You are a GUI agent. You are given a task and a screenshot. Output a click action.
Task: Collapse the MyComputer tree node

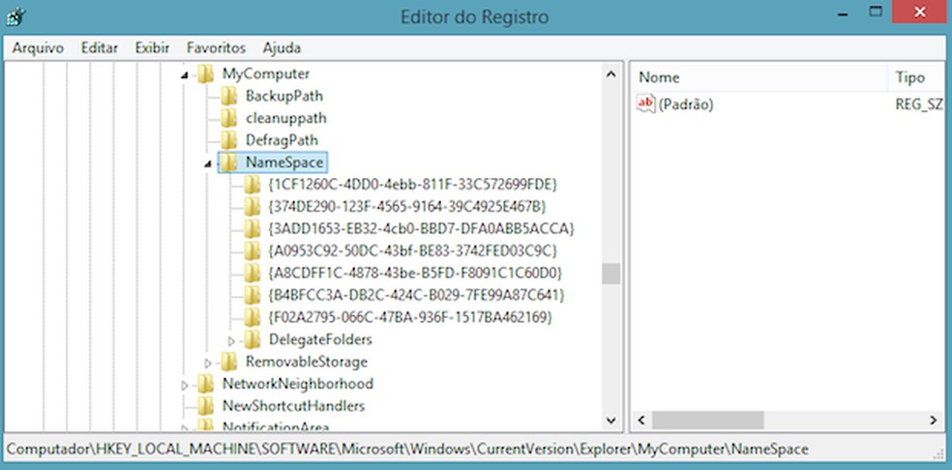click(185, 75)
